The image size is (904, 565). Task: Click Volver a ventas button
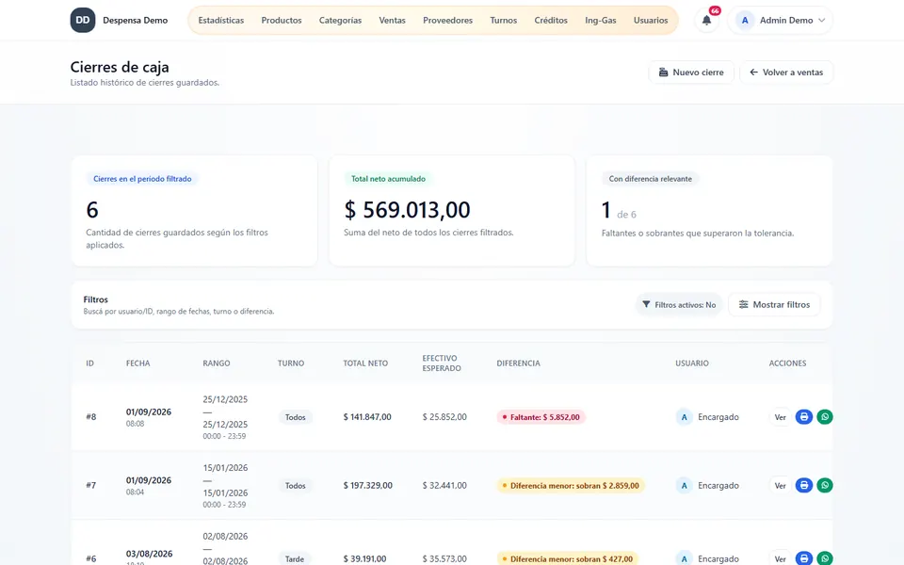click(x=786, y=73)
